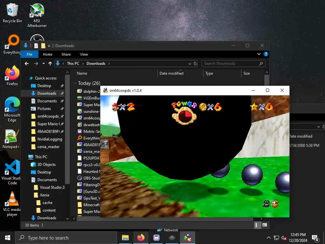325x244 pixels.
Task: Select pinned Downloads under Quick access
Action: (x=47, y=93)
